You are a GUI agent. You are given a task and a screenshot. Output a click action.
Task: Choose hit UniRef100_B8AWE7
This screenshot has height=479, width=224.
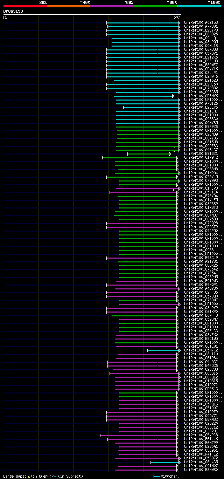point(201,65)
